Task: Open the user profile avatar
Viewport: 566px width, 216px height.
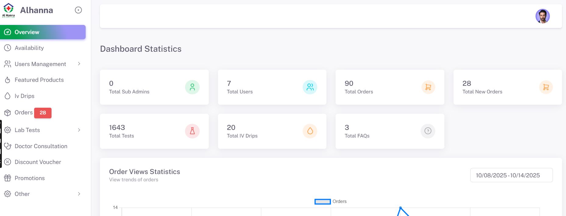Action: click(x=543, y=16)
